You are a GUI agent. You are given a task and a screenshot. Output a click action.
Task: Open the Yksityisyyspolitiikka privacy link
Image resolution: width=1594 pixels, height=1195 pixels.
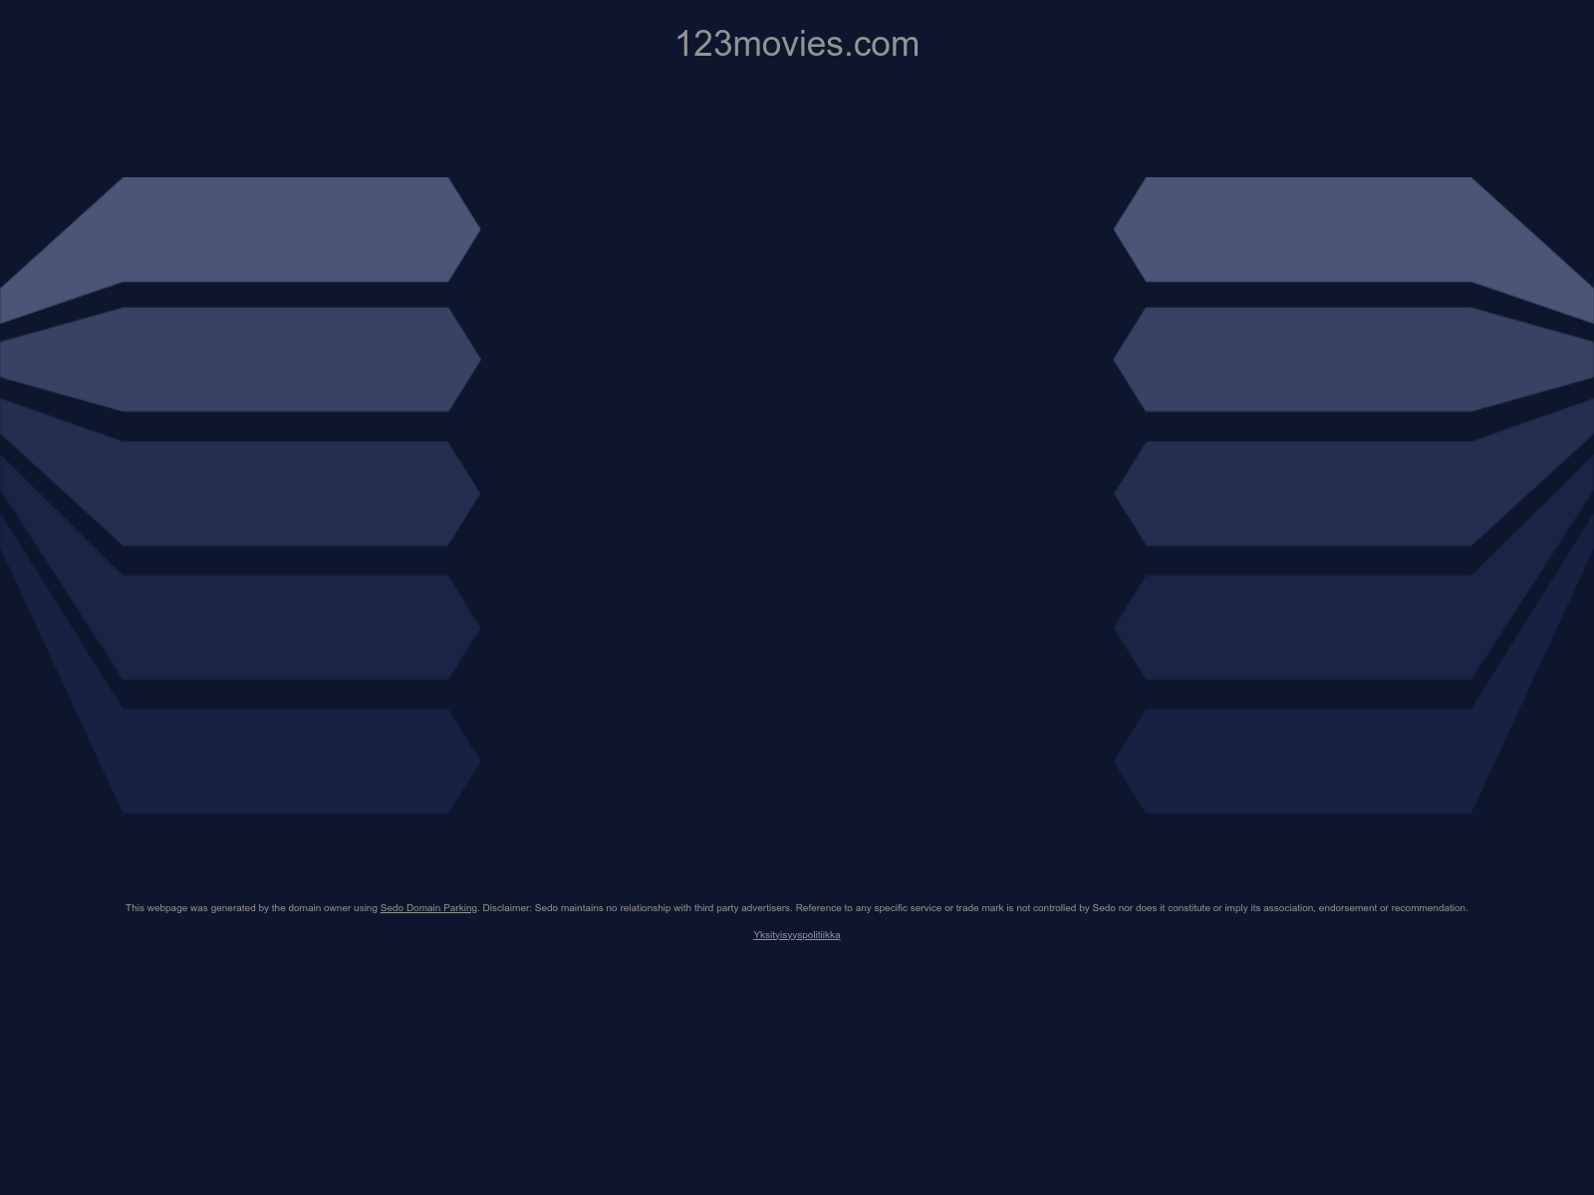tap(797, 935)
